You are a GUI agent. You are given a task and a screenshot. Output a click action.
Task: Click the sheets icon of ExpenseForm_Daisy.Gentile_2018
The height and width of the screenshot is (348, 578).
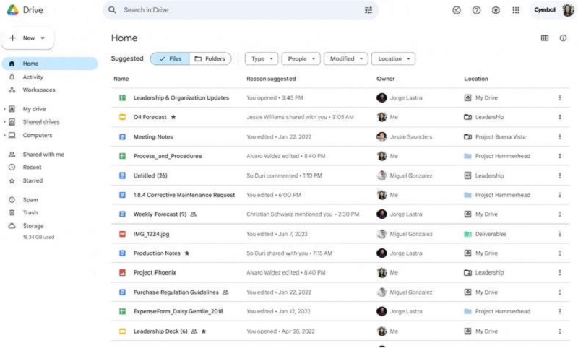point(122,312)
